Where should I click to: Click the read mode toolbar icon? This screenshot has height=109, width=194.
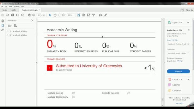click(93, 15)
